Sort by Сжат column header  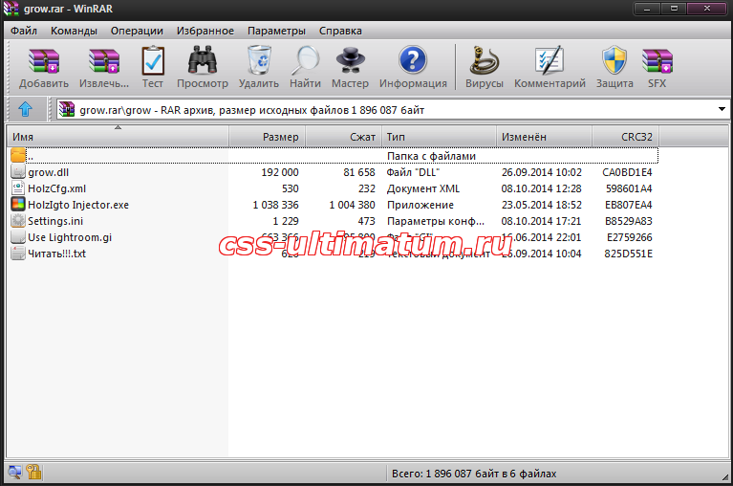[344, 137]
